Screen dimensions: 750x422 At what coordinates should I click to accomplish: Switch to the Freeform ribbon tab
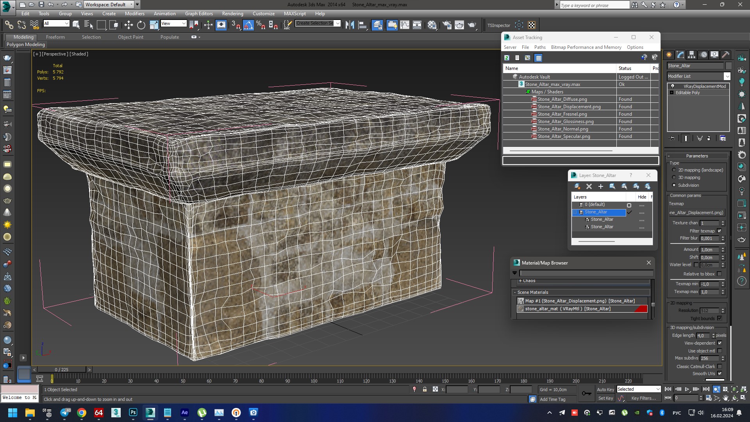tap(55, 37)
